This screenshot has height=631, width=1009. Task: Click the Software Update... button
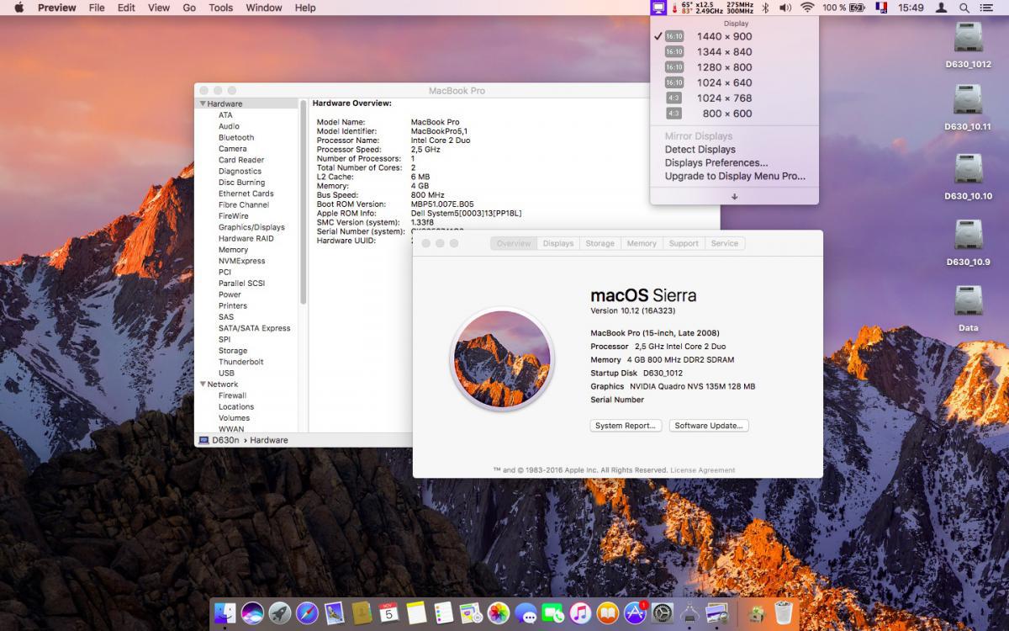709,426
